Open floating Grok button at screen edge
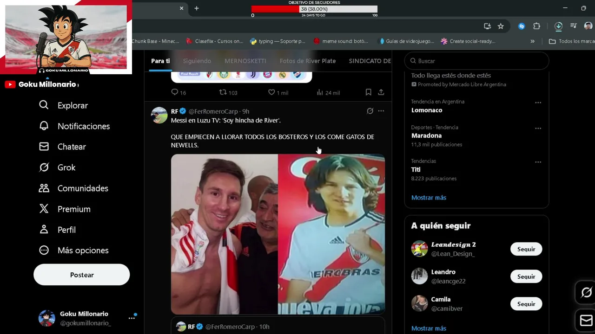The image size is (595, 334). click(x=586, y=292)
